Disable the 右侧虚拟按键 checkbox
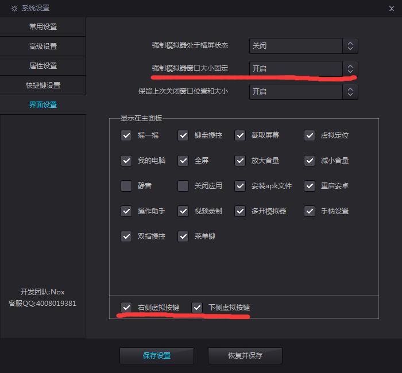 126,307
